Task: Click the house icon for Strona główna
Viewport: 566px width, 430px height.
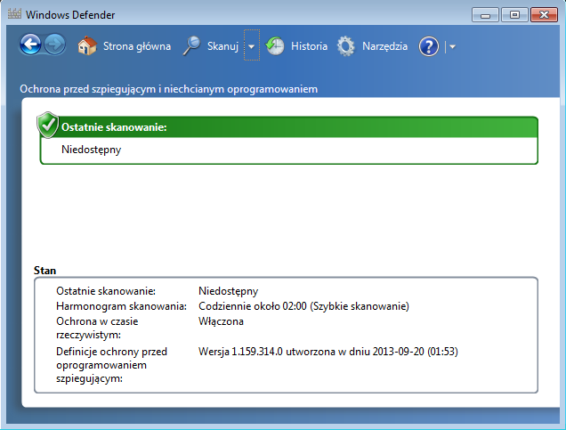Action: click(87, 46)
